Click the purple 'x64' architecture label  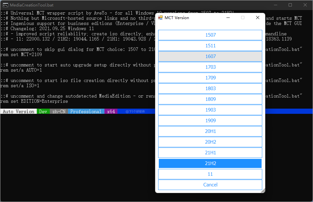[x=111, y=112]
